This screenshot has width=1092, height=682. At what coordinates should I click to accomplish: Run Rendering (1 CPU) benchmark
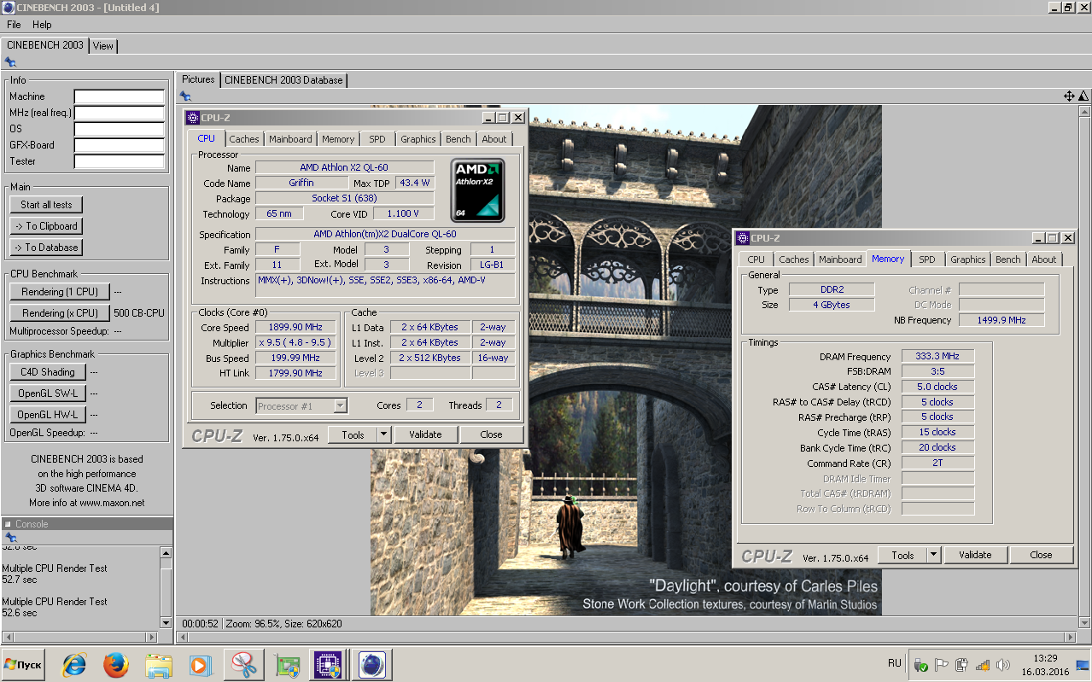pyautogui.click(x=60, y=292)
